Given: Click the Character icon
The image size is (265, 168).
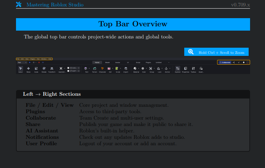Looking at the screenshot, I should click(102, 68).
